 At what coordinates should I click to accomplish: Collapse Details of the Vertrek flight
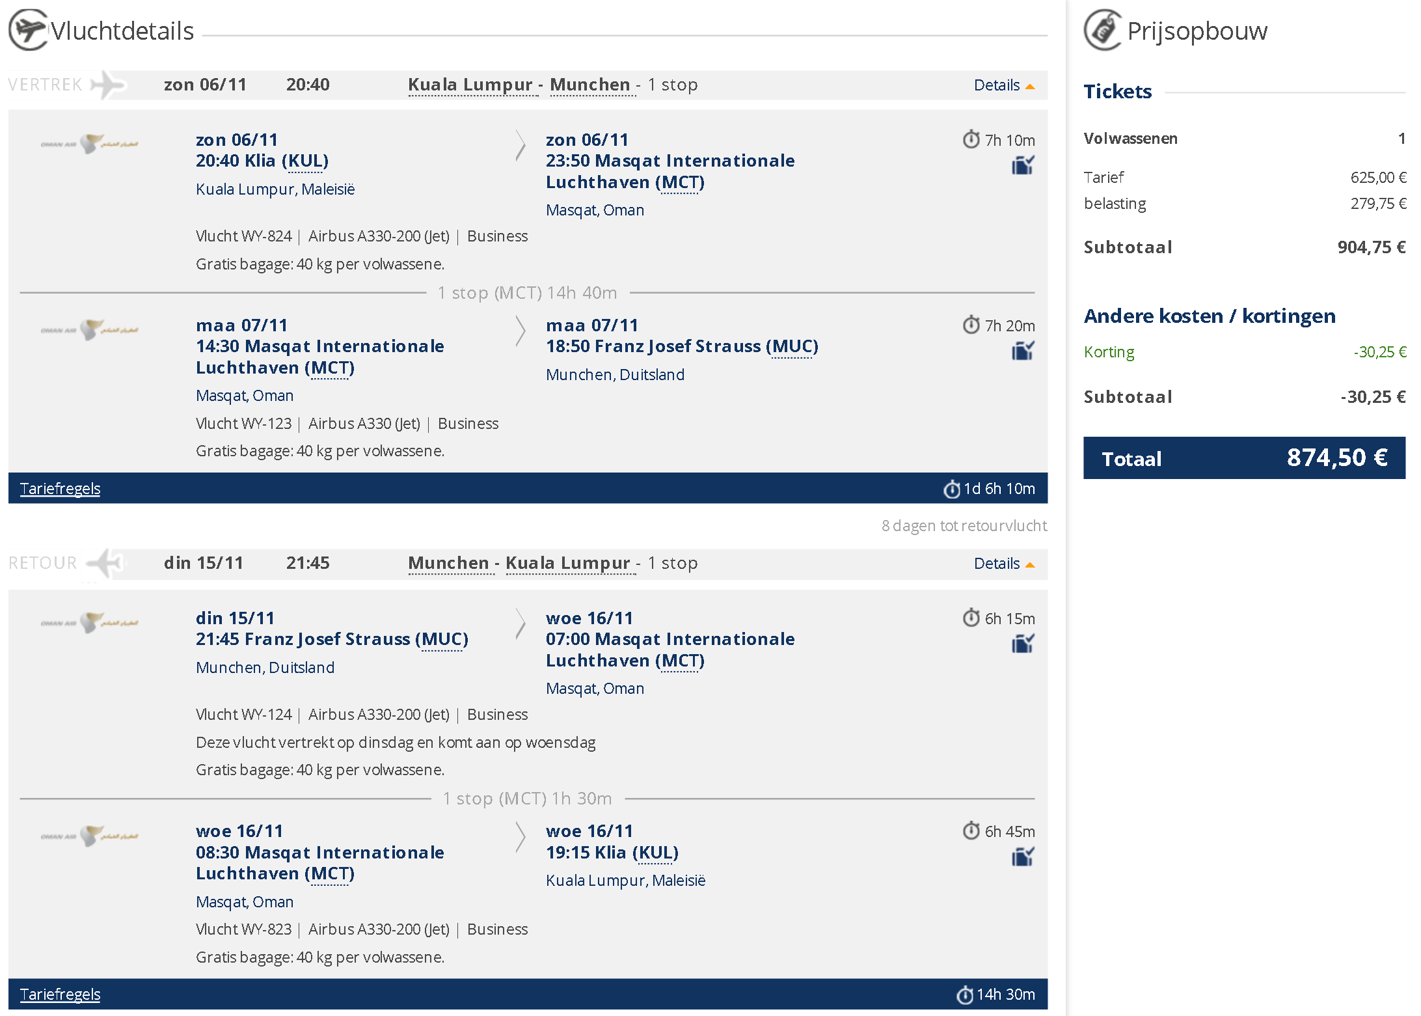(x=1004, y=85)
